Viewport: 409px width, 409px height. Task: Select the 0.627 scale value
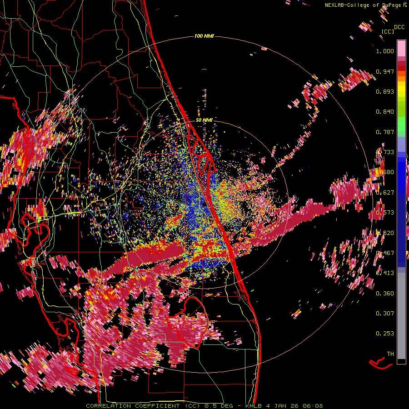pos(385,193)
